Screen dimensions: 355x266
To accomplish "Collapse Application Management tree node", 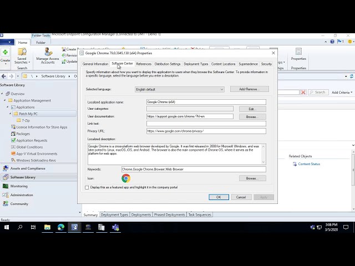I will (x=5, y=100).
